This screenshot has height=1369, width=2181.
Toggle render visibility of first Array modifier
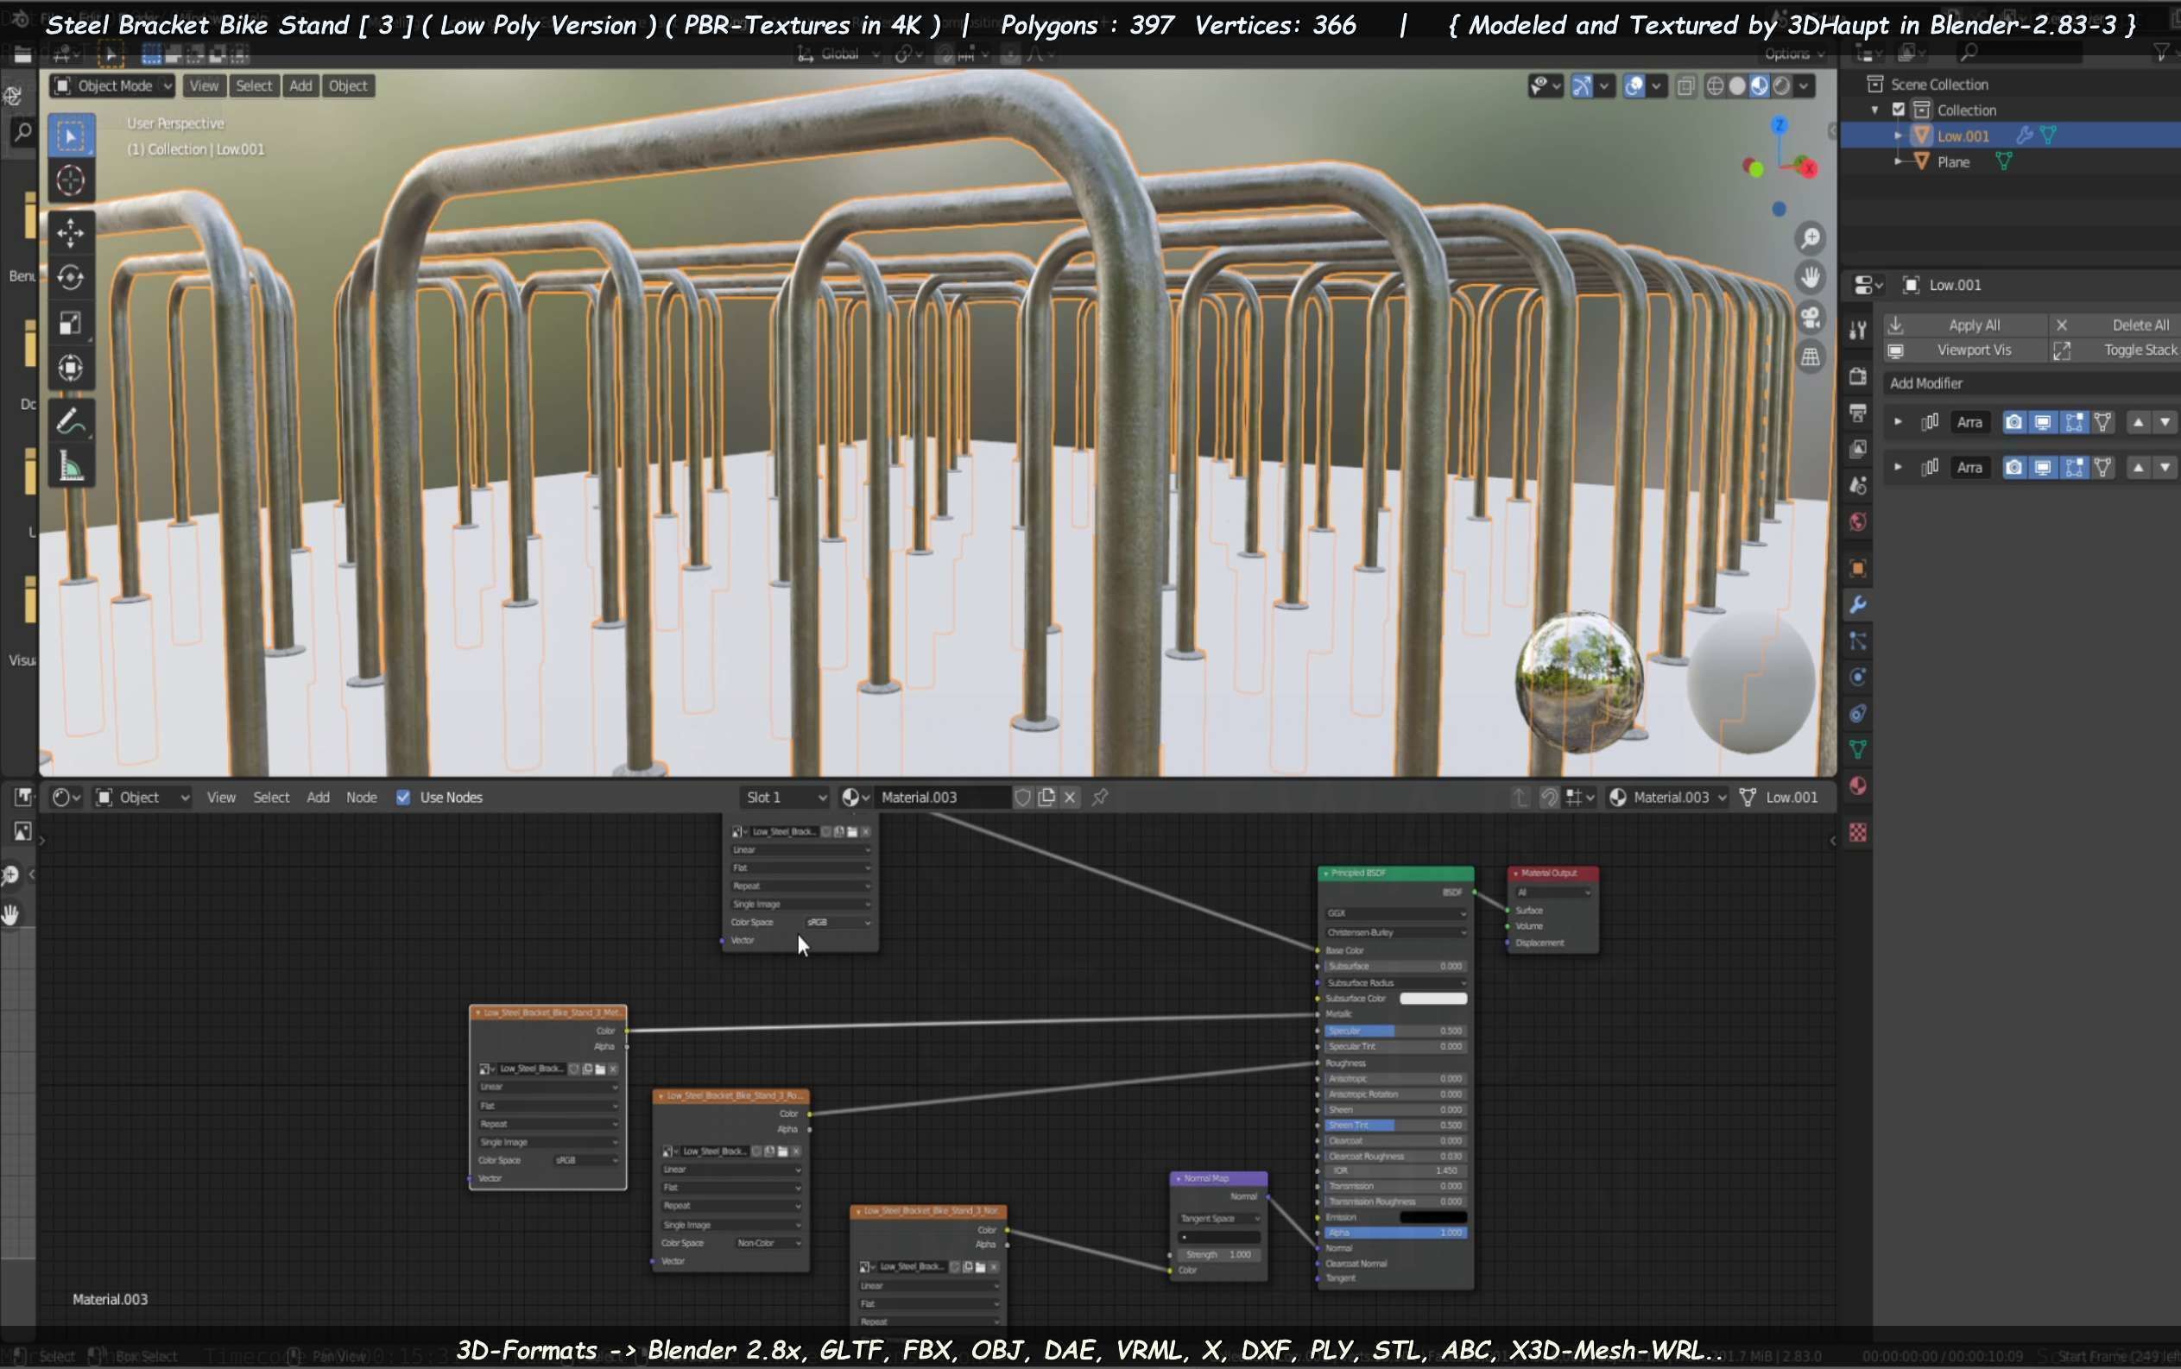[x=2013, y=422]
